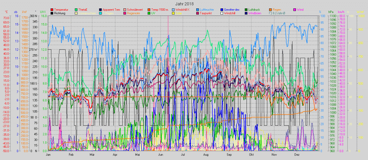Click the Jun month label on axis
The image size is (368, 160).
click(x=161, y=155)
